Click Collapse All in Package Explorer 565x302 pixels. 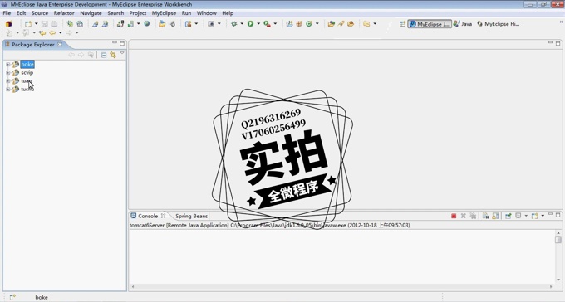(x=103, y=55)
